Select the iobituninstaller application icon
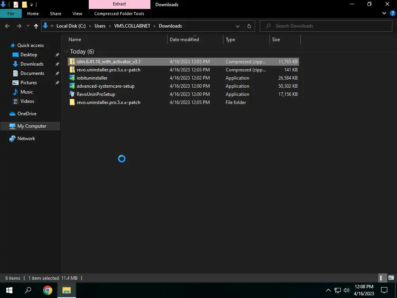Viewport: 397px width, 298px height. pyautogui.click(x=72, y=78)
